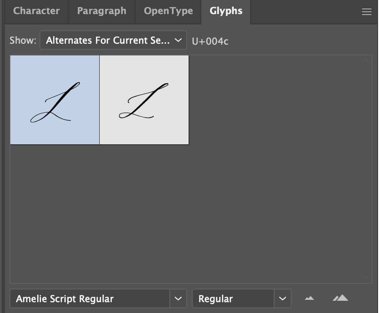Expand the Regular font style dropdown arrow
The width and height of the screenshot is (379, 313).
coord(282,298)
